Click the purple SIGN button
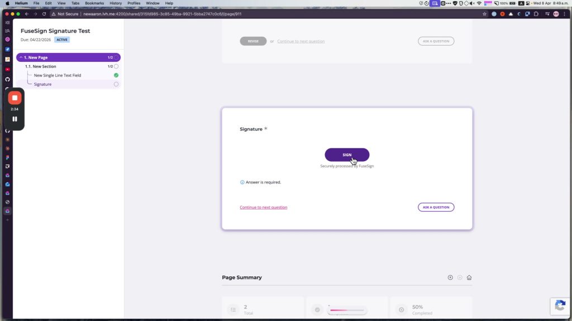 347,155
